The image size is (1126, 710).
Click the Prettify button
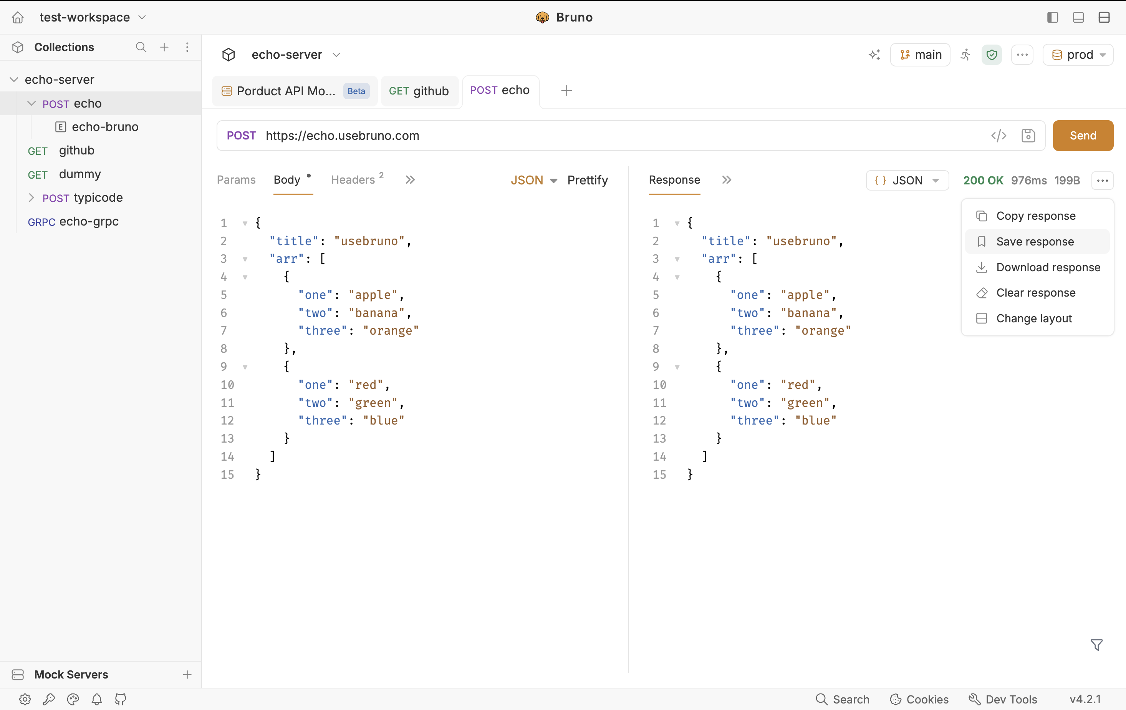(x=587, y=180)
